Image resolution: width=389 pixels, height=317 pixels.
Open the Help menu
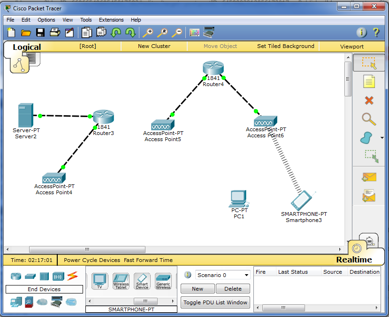coord(136,20)
